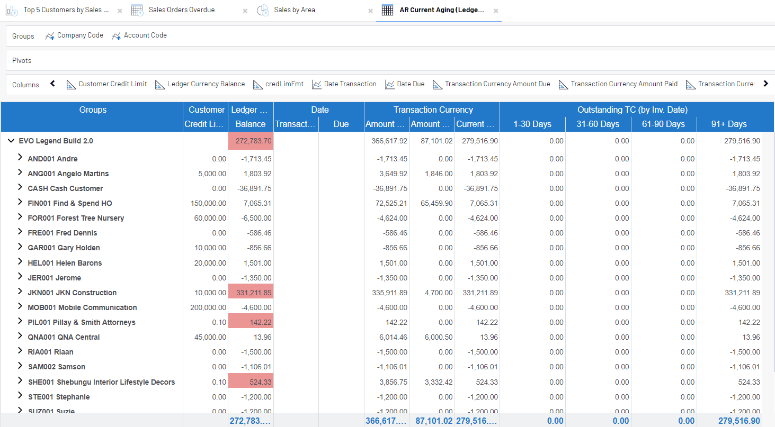Image resolution: width=775 pixels, height=427 pixels.
Task: Click the 1-30 Days column header
Action: point(532,124)
